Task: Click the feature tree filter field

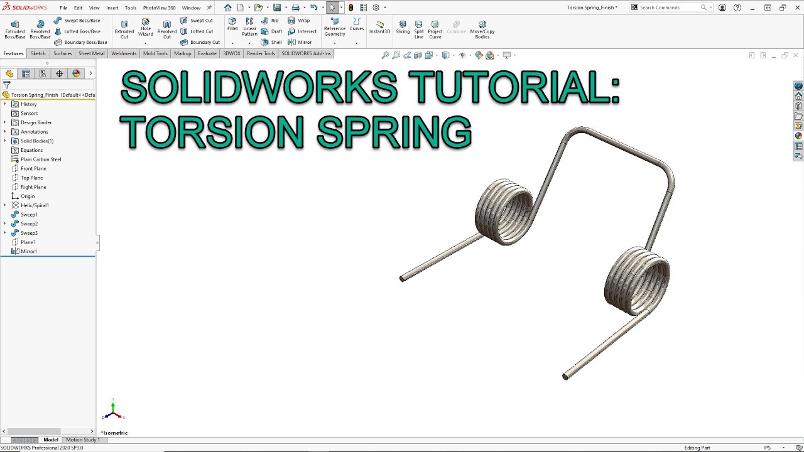Action: (49, 85)
